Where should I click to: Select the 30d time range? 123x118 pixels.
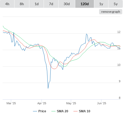[x=67, y=4]
